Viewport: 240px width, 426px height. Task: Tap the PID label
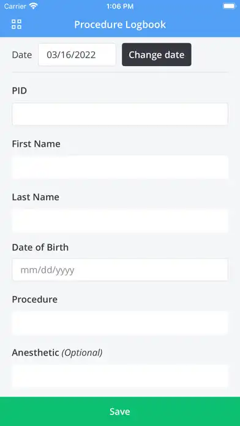(20, 91)
